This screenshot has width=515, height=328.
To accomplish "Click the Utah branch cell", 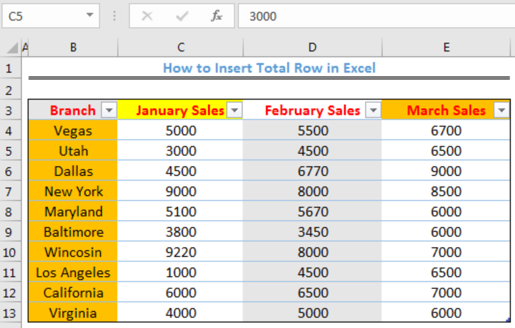I will pyautogui.click(x=73, y=151).
